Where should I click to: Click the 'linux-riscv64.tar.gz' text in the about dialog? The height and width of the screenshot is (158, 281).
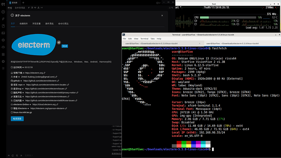[x=22, y=112]
